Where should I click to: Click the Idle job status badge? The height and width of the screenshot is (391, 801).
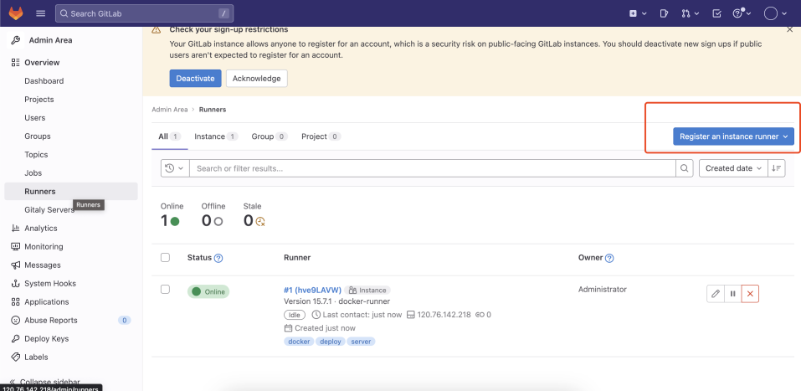(x=295, y=315)
